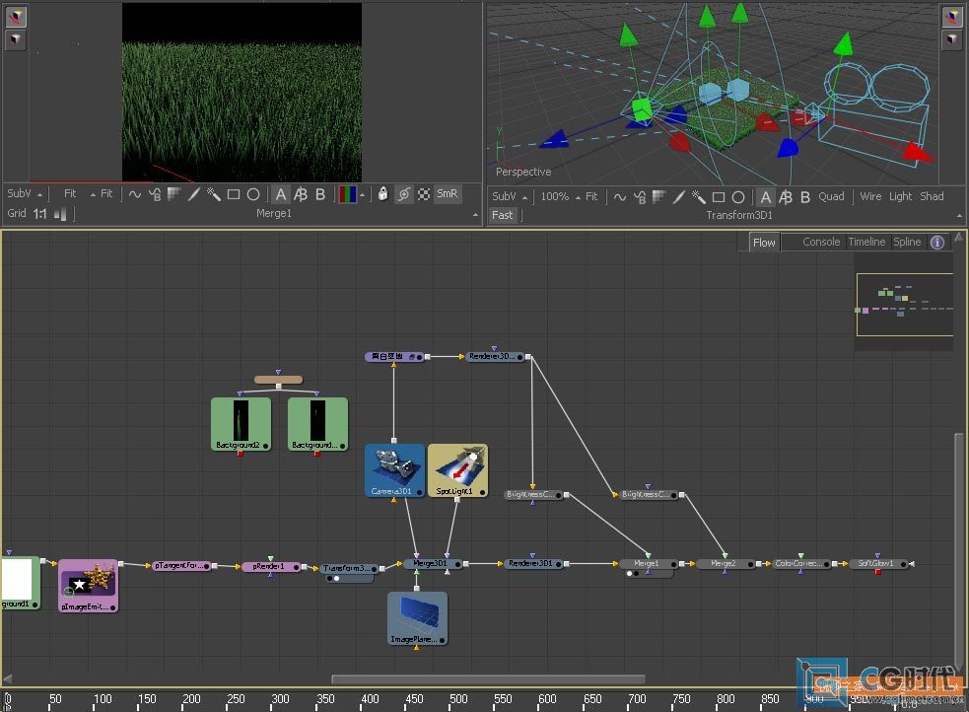Click the small cube icon below it in left viewer

click(x=16, y=40)
